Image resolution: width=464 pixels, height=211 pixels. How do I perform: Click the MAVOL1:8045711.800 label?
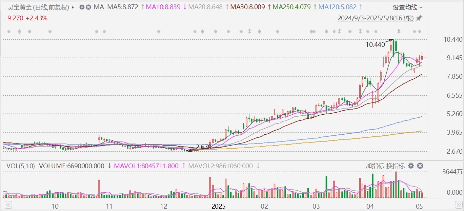(146, 166)
